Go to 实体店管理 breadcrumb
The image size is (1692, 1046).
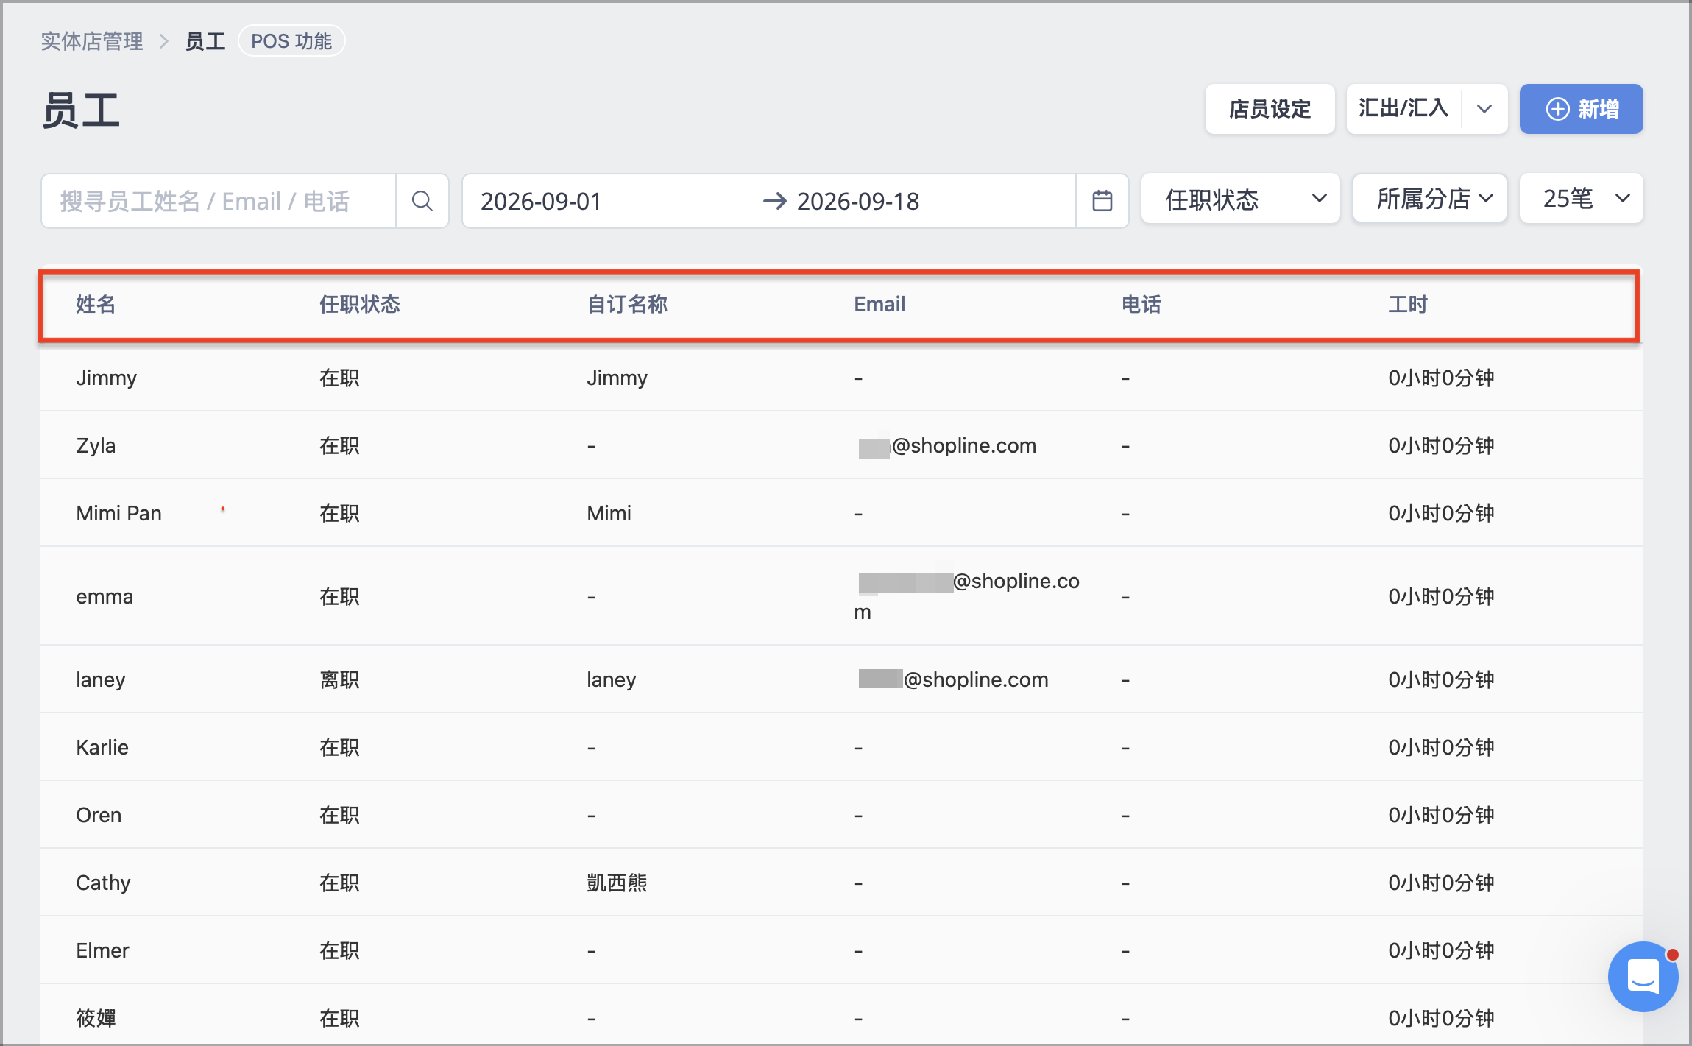coord(92,41)
